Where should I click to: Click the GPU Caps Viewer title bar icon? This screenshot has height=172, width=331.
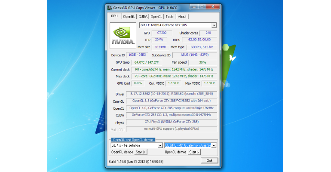coord(110,8)
